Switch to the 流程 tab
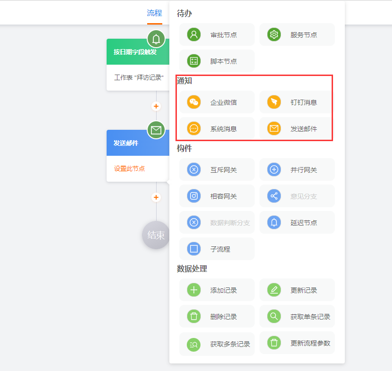Image resolution: width=392 pixels, height=371 pixels. tap(155, 13)
